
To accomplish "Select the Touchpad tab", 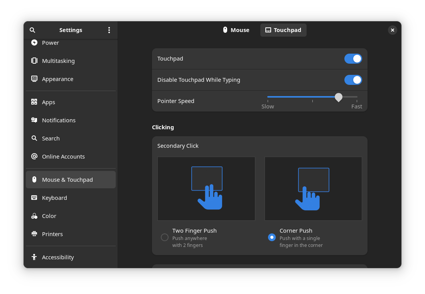I will tap(283, 30).
